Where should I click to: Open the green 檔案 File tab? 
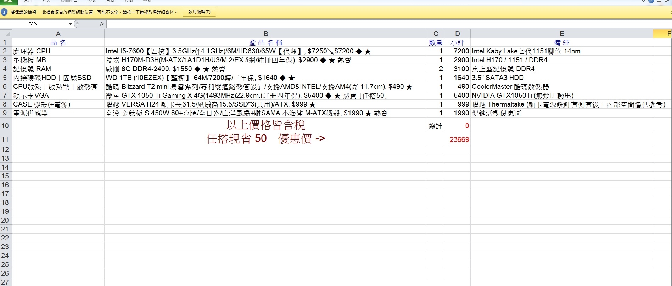click(x=8, y=1)
